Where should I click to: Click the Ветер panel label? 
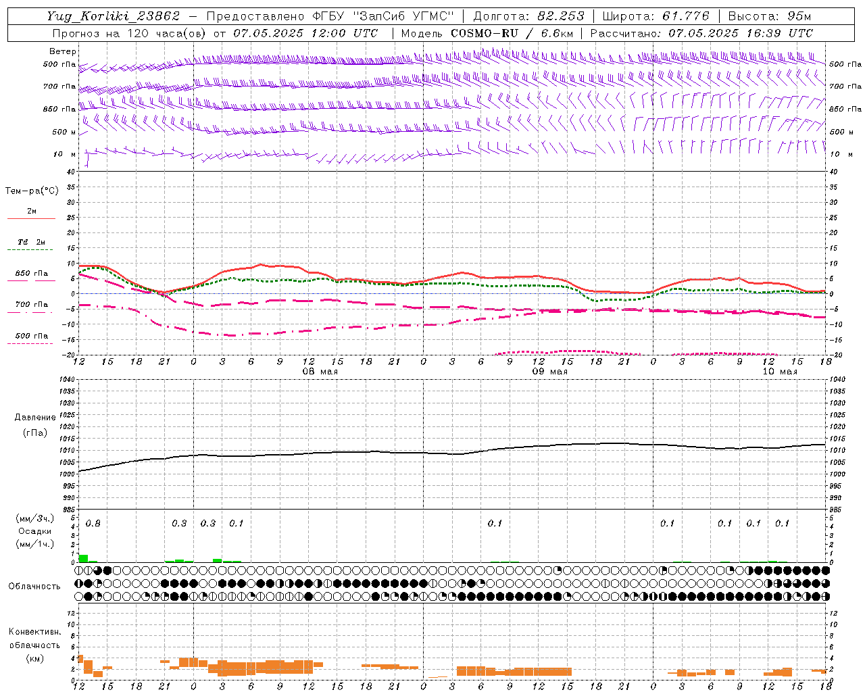click(x=63, y=51)
